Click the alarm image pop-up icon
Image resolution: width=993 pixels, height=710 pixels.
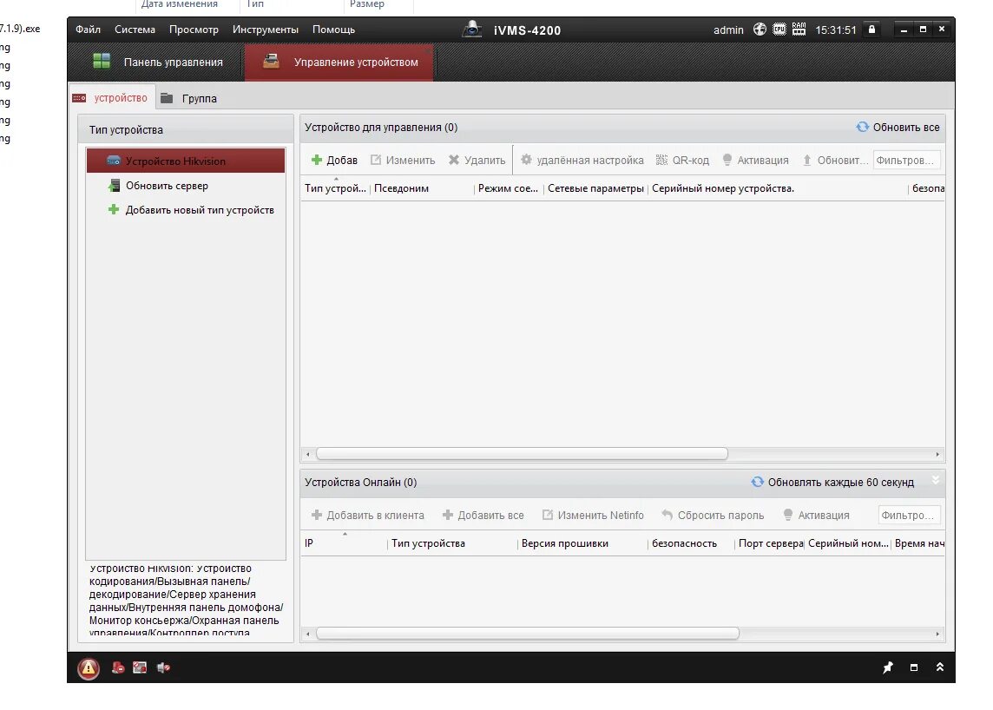click(140, 667)
